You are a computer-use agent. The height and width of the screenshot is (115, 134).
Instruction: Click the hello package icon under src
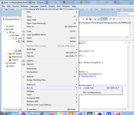click(x=13, y=35)
